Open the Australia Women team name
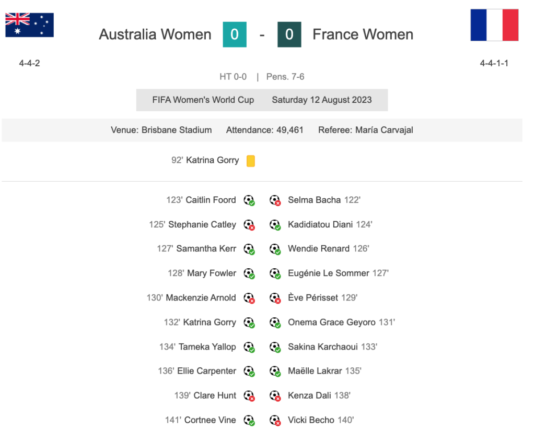535x442 pixels. tap(155, 34)
